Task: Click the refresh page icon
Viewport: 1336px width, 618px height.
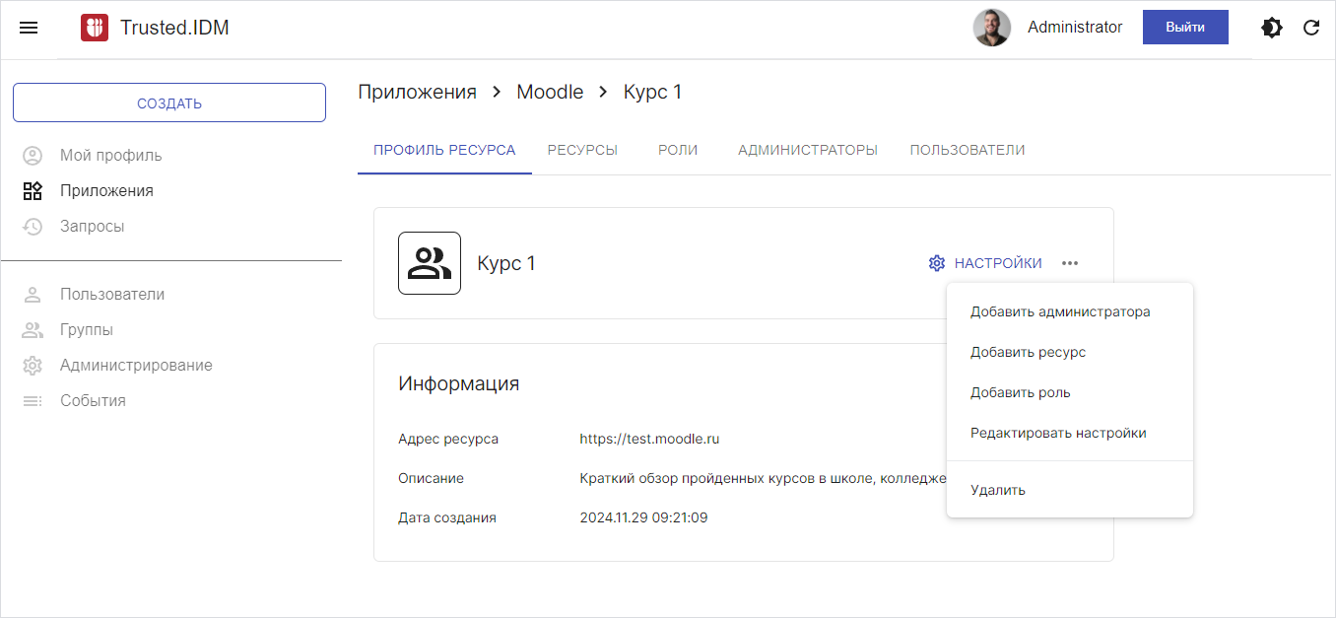Action: point(1311,28)
